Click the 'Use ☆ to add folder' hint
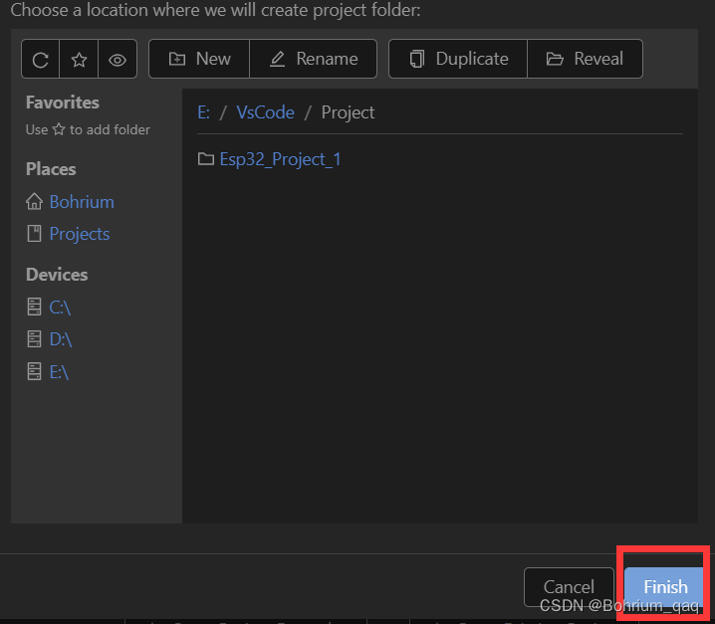The width and height of the screenshot is (715, 624). click(88, 130)
